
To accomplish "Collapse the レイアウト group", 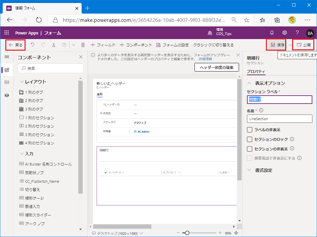I will coord(22,82).
